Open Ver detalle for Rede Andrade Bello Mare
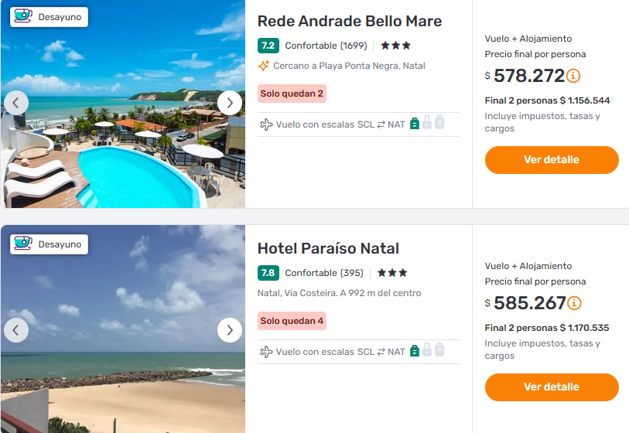The width and height of the screenshot is (629, 433). pyautogui.click(x=552, y=160)
